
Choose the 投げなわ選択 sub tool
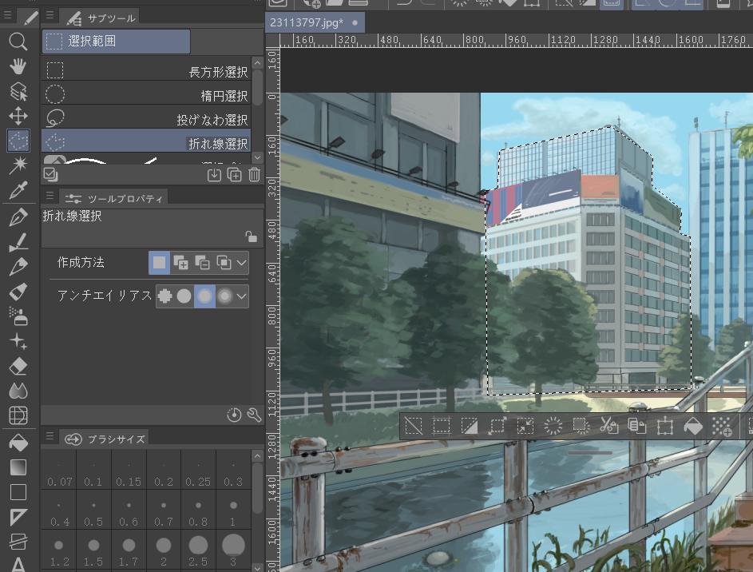[x=146, y=118]
